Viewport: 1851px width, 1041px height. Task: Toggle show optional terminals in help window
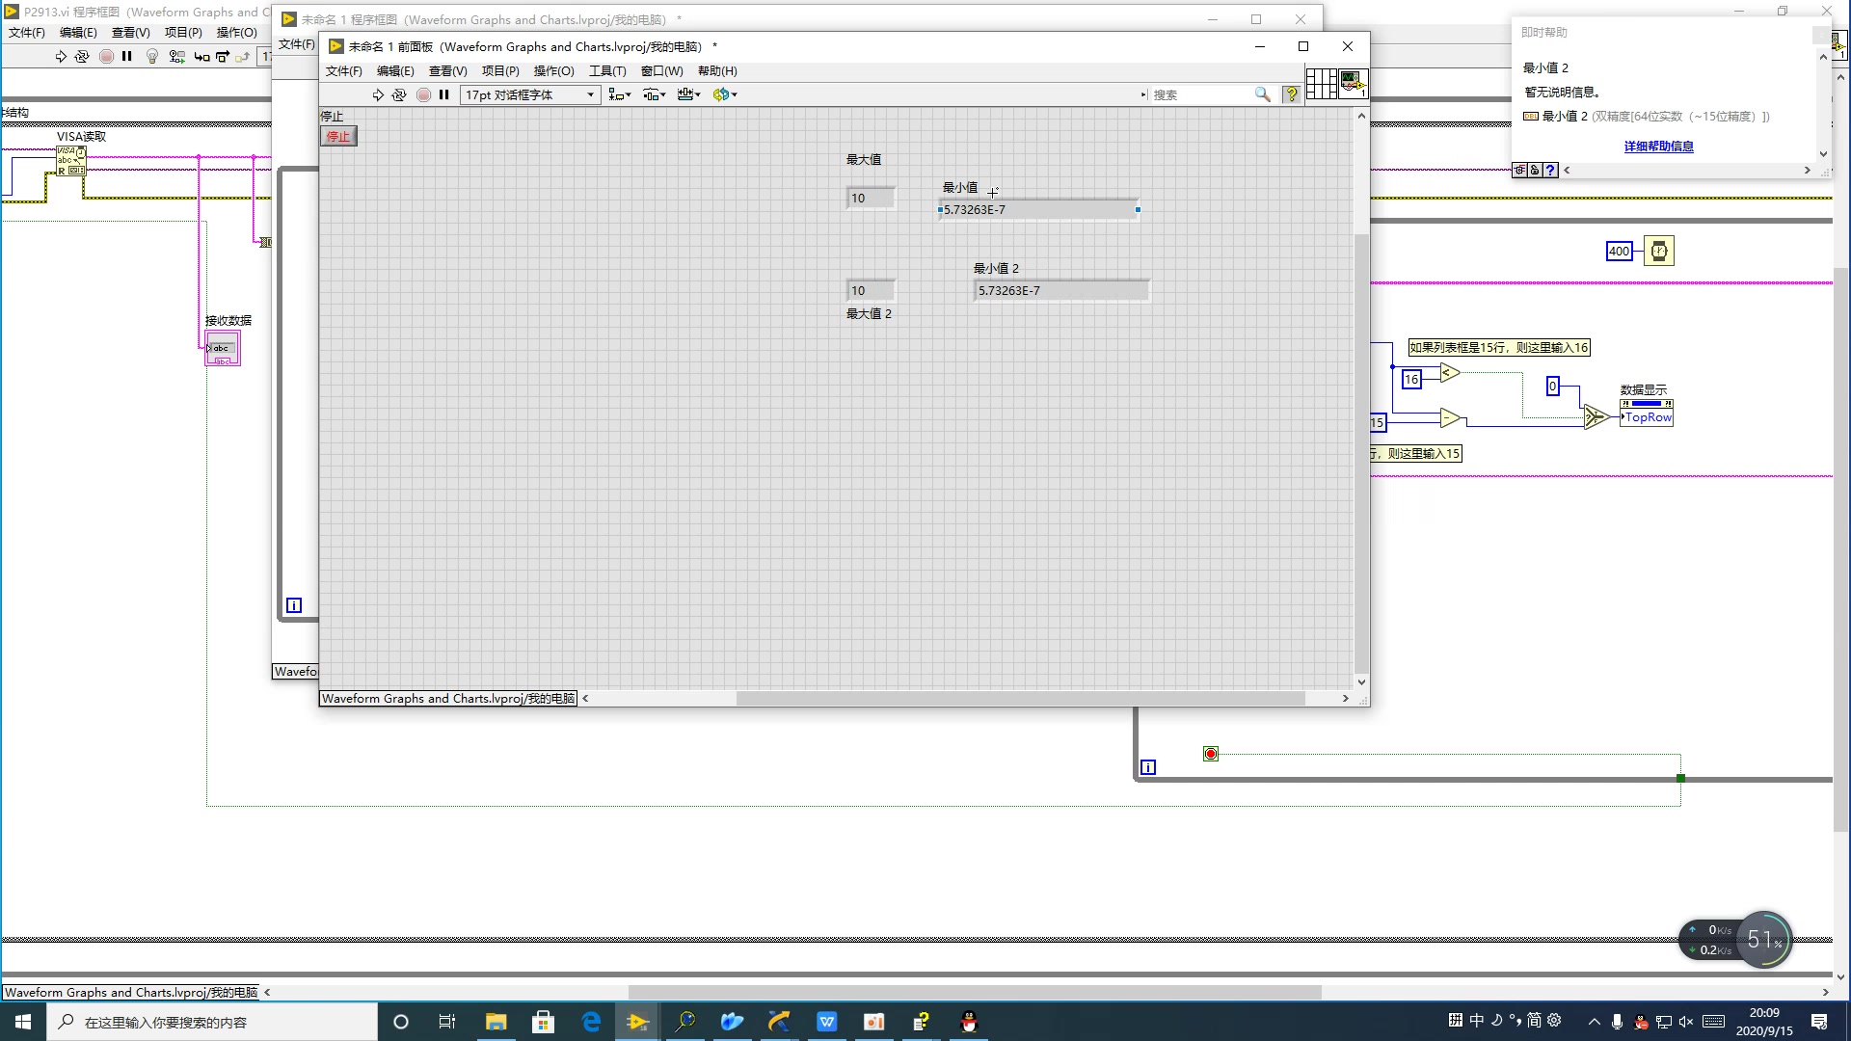1519,170
